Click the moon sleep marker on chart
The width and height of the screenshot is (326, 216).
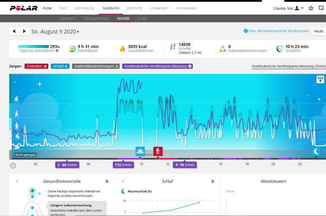point(316,151)
